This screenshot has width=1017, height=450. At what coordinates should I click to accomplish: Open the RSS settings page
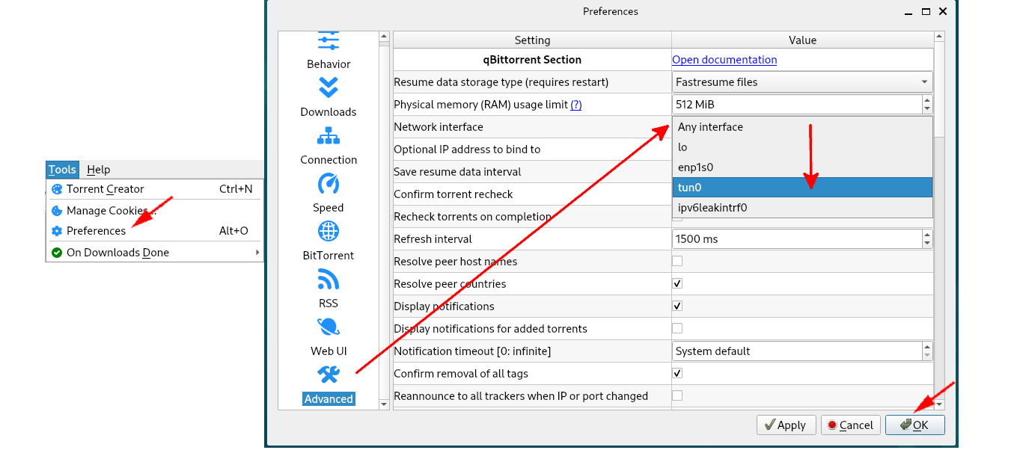click(329, 290)
